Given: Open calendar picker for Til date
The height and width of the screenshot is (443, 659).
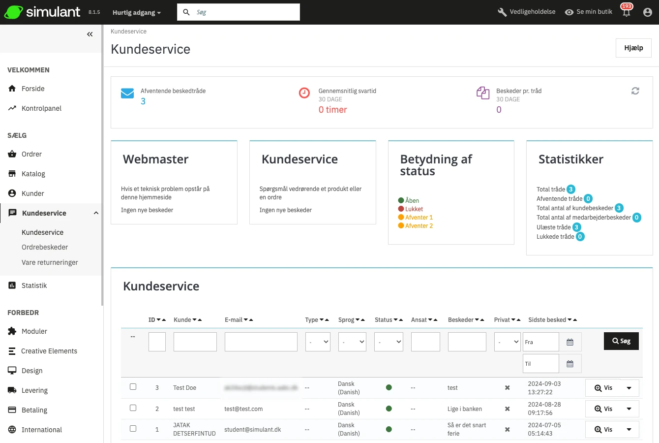Looking at the screenshot, I should click(570, 364).
